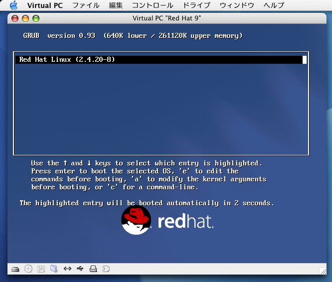Zoom the Red Hat 9 window with the green button
This screenshot has height=282, width=332.
(x=36, y=18)
